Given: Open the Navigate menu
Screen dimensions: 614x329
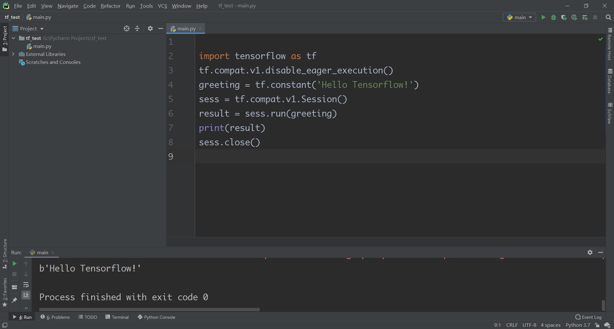Looking at the screenshot, I should (x=68, y=6).
